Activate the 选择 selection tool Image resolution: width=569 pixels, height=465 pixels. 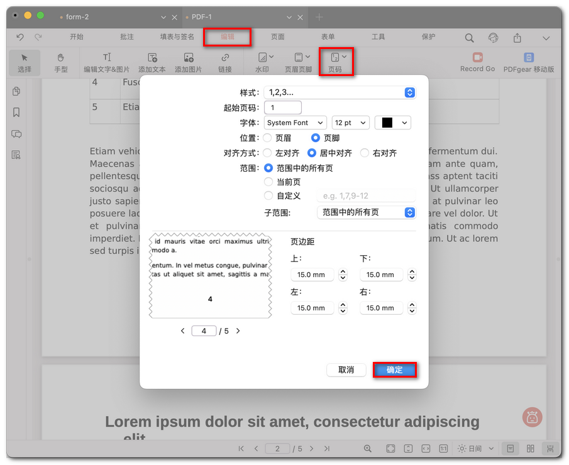pos(25,62)
